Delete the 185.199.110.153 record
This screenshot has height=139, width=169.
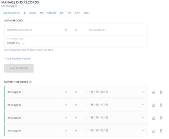point(161,118)
